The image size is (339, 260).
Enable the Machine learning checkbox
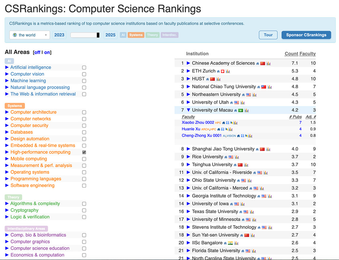point(84,81)
